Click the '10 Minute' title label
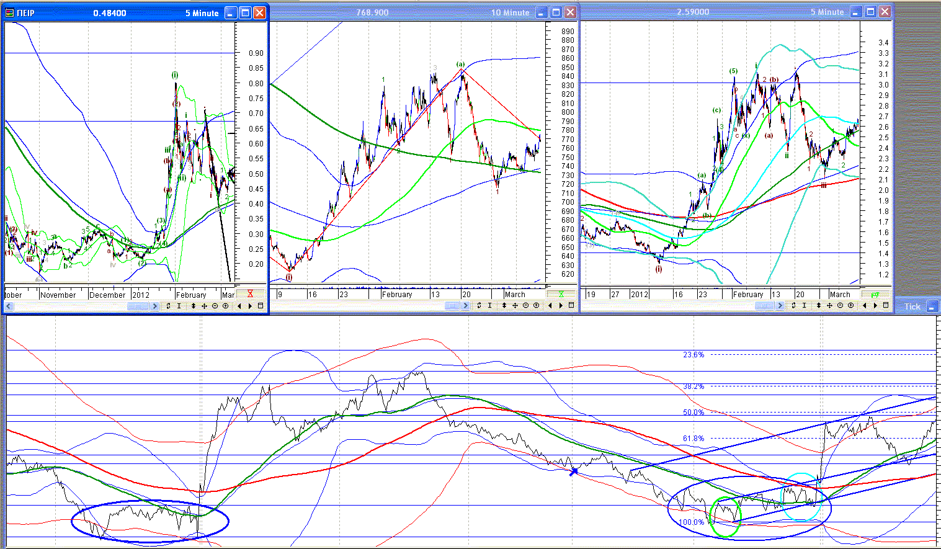This screenshot has height=549, width=941. pos(510,12)
